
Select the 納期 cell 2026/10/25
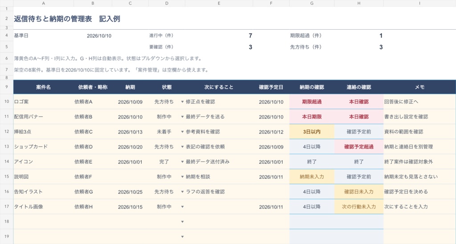point(130,192)
